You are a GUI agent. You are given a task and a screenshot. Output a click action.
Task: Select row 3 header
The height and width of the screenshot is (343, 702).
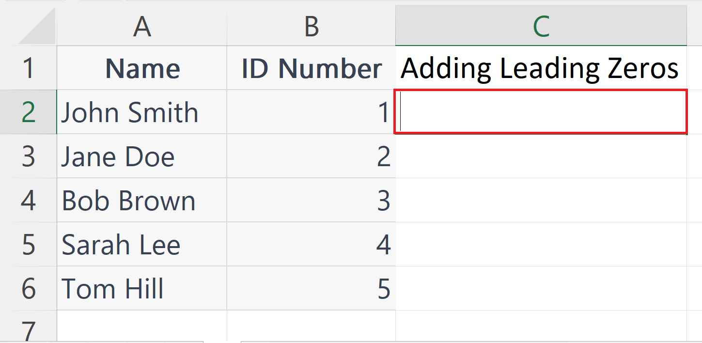point(29,156)
